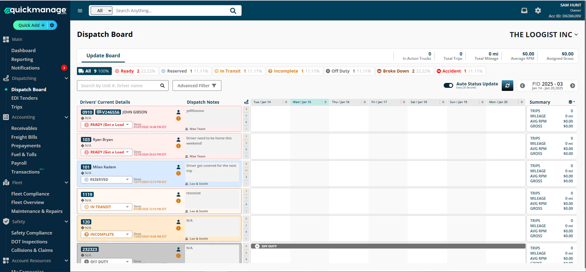
Task: Open the Advanced Filter button
Action: (197, 86)
